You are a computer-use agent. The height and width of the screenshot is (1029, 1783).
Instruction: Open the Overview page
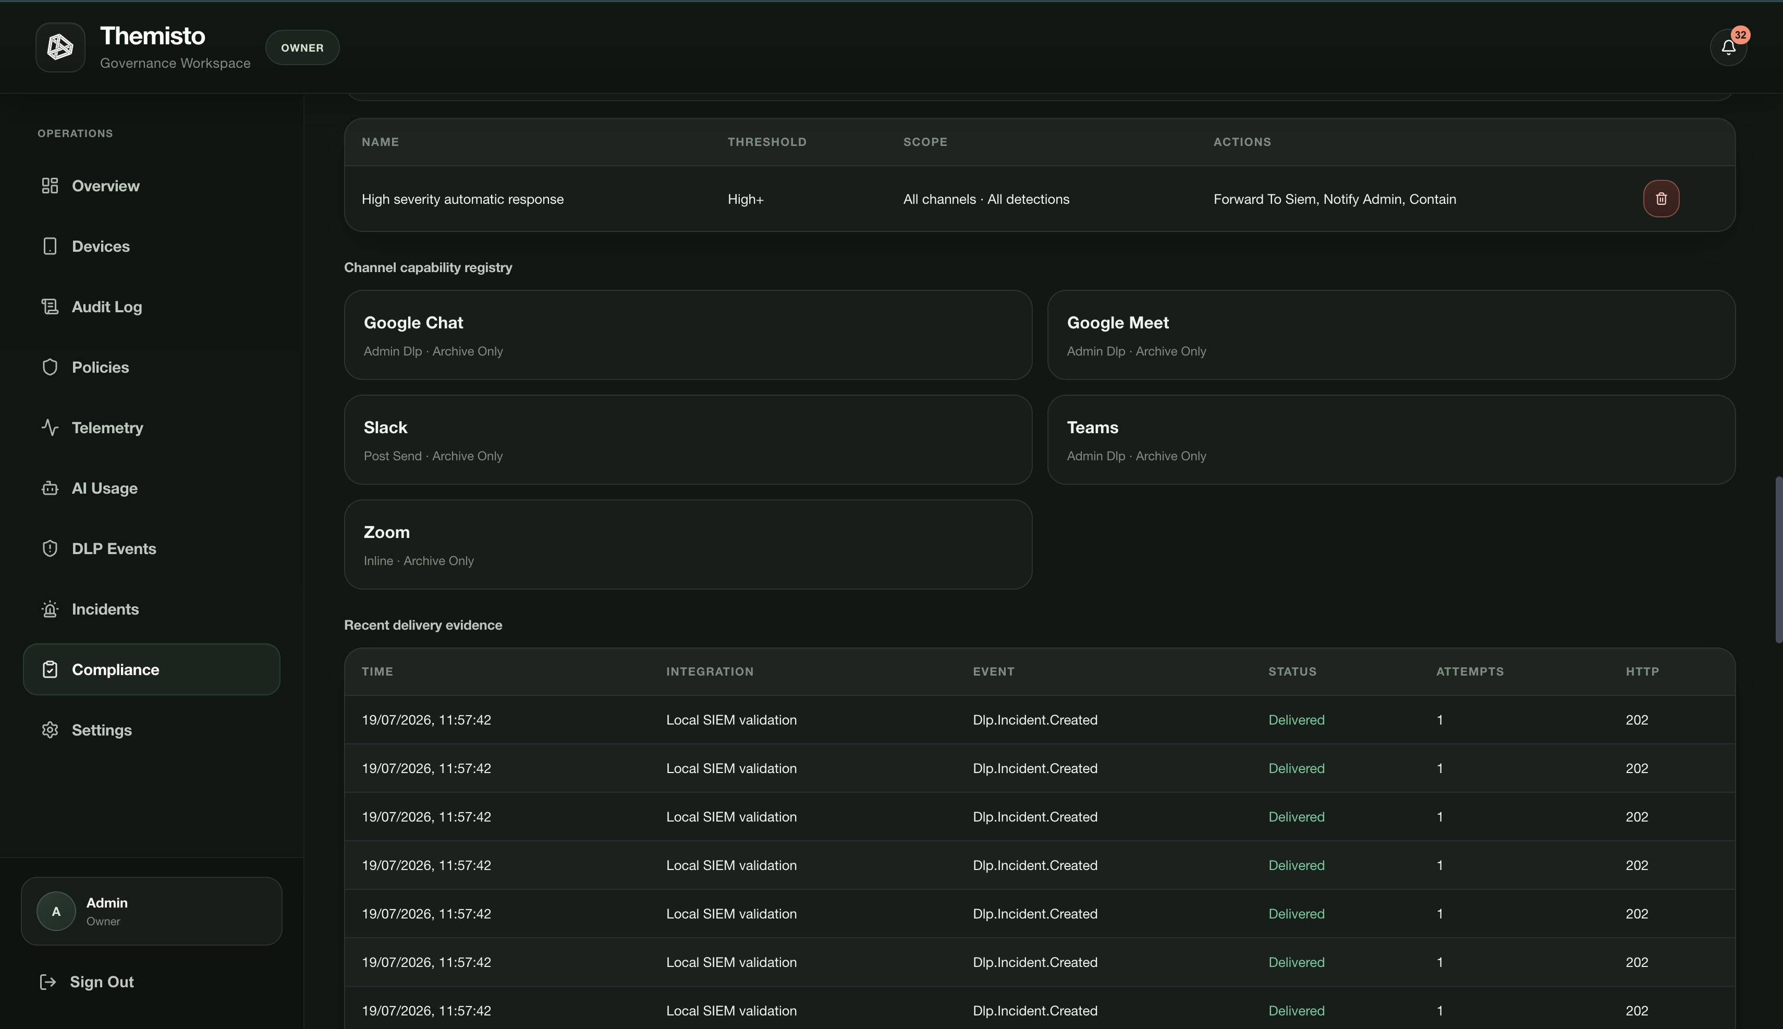click(151, 186)
